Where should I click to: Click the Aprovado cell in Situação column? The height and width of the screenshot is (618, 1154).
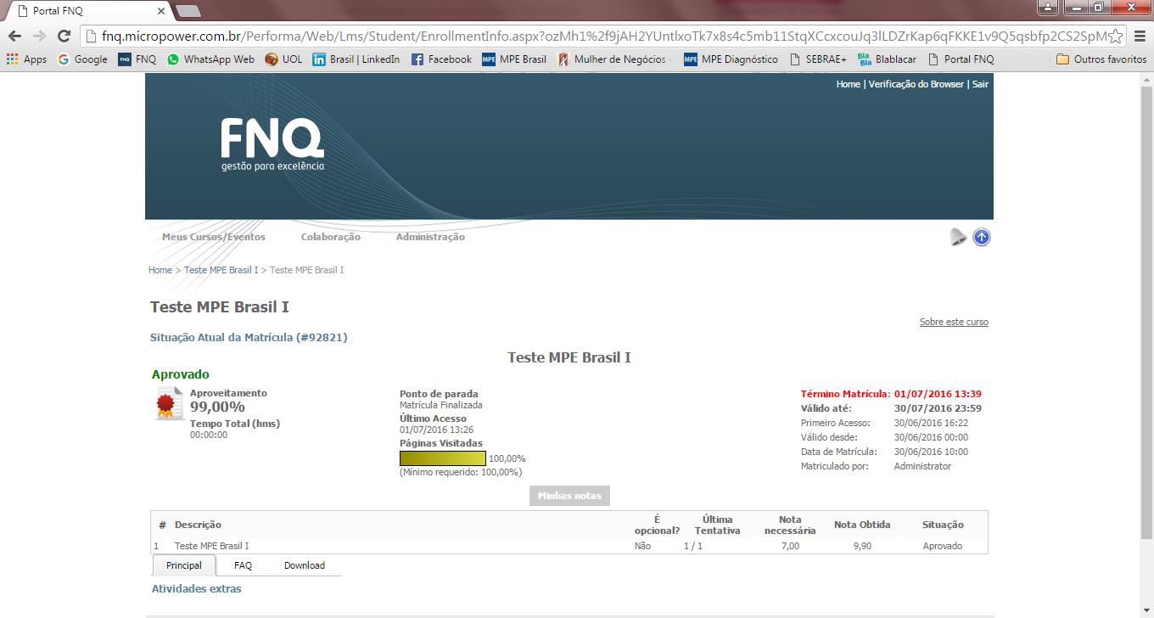click(x=943, y=546)
